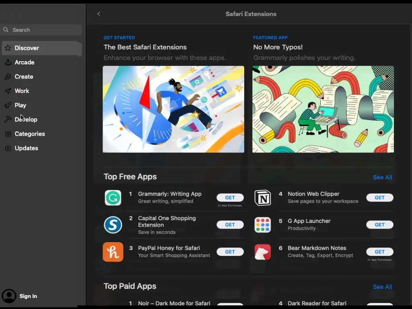Open the Bear Markdown Notes icon
The image size is (412, 309).
pos(262,252)
